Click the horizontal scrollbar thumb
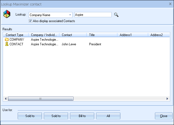Screen dimensions: 174x125 (x=40, y=99)
